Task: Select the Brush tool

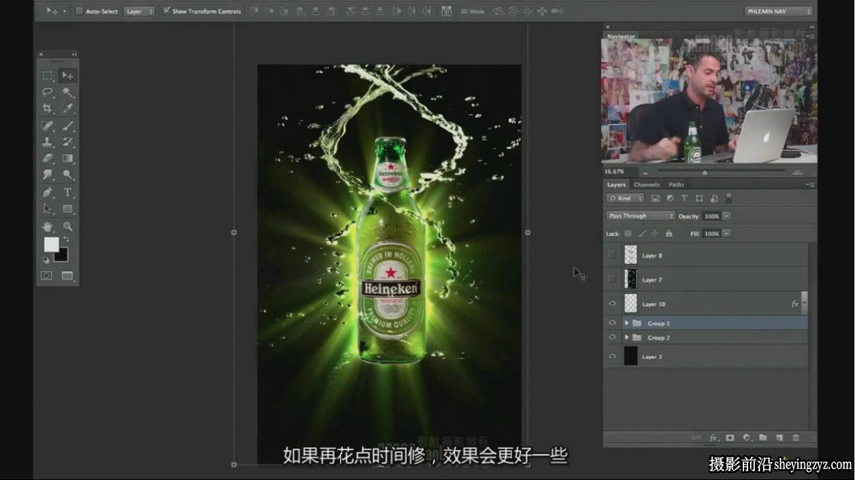Action: tap(67, 125)
